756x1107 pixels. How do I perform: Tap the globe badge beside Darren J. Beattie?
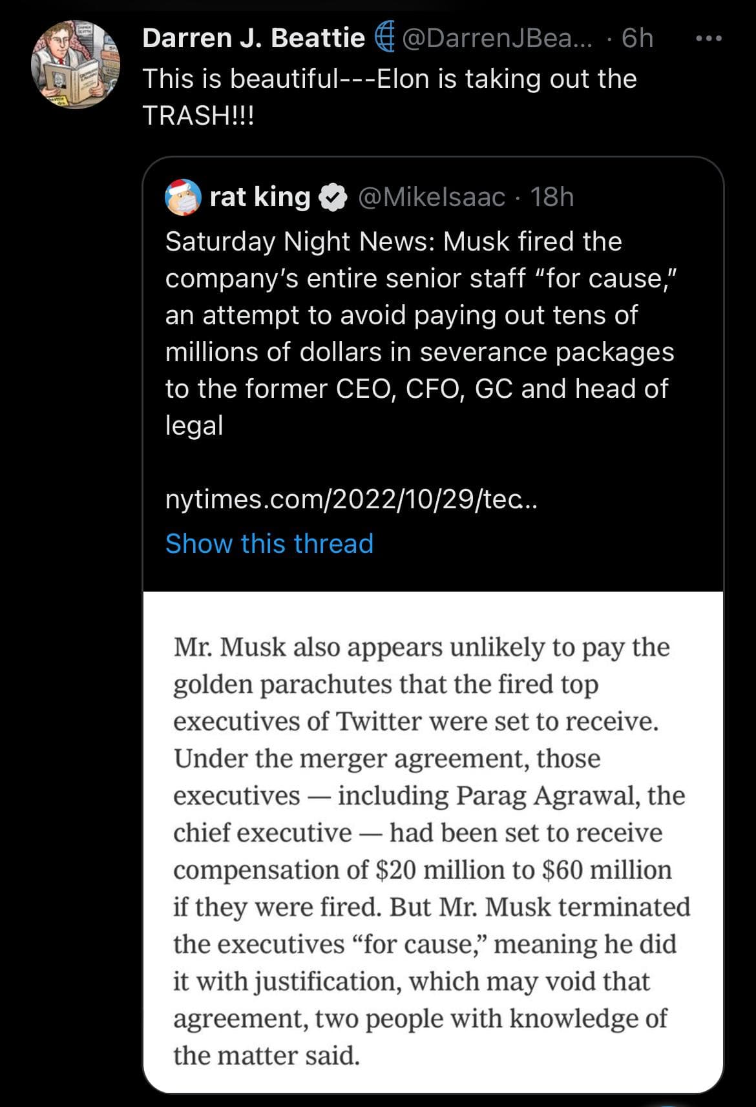(385, 37)
